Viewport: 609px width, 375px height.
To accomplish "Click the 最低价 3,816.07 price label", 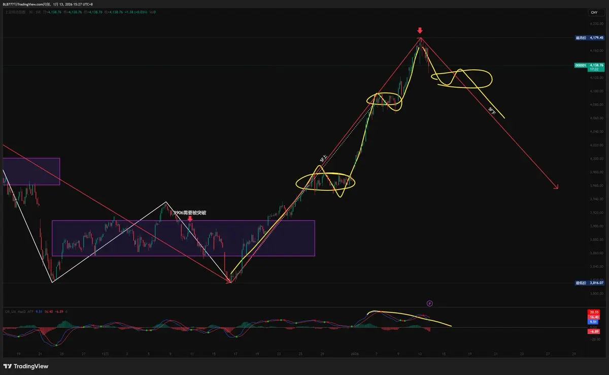I will click(590, 283).
